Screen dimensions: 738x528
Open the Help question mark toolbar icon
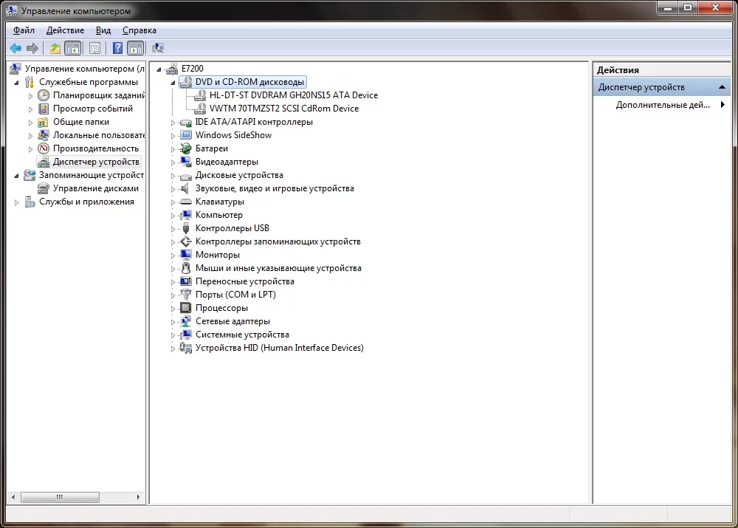[117, 48]
